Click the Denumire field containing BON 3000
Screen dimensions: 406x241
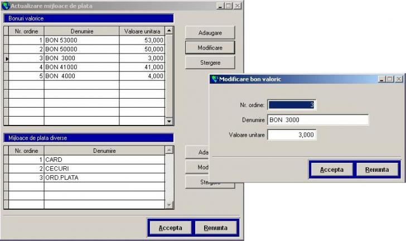click(318, 120)
